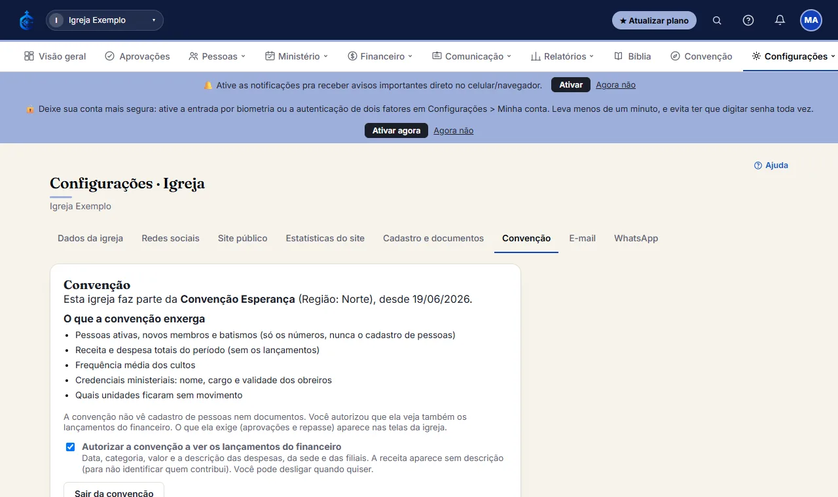Click Frequência média dos cultos item
Viewport: 838px width, 497px height.
[x=136, y=365]
